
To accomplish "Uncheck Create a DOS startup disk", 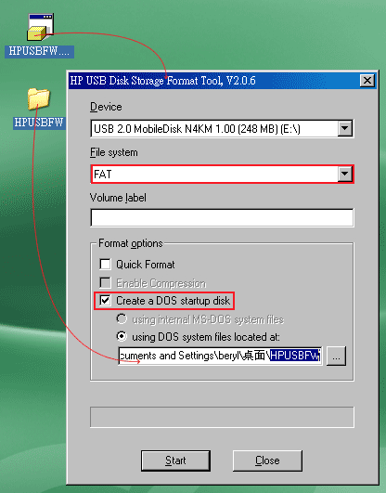I will click(105, 300).
